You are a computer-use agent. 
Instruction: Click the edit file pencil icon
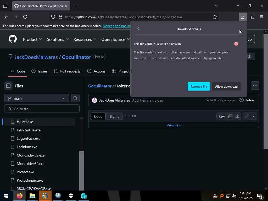247,116
